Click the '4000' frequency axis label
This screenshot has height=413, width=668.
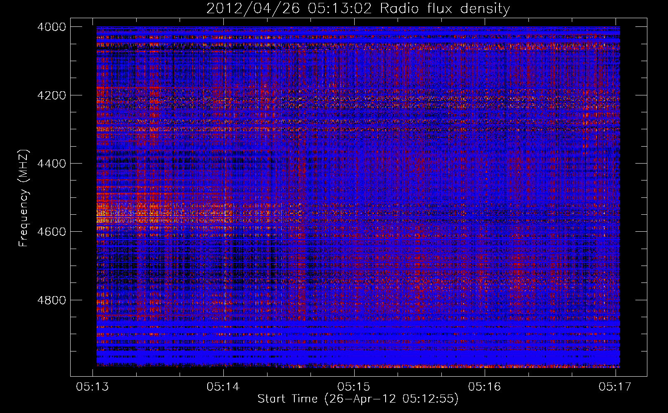[x=52, y=27]
